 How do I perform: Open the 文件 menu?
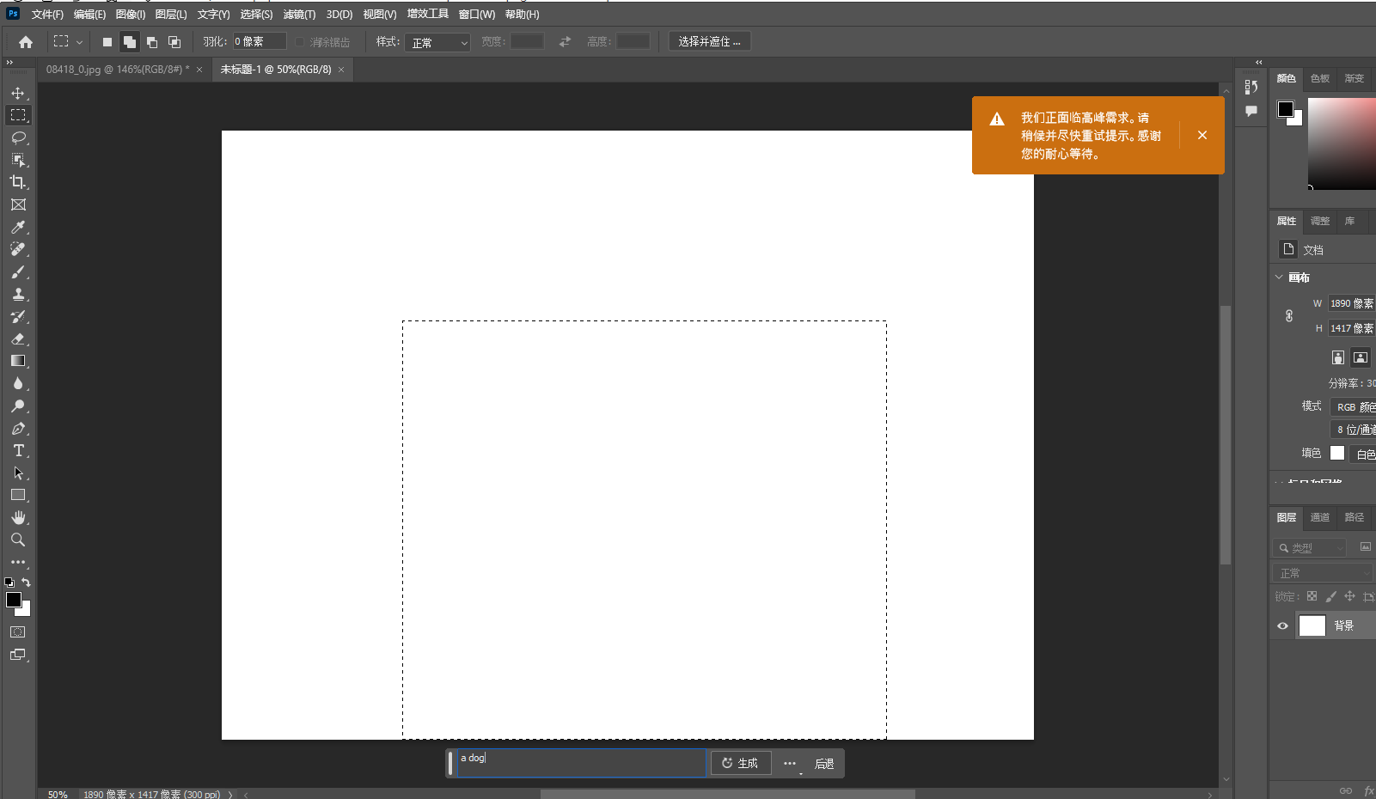tap(47, 15)
